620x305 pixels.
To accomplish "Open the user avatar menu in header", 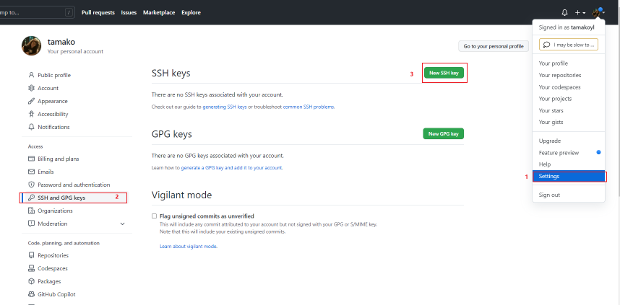I will tap(598, 13).
